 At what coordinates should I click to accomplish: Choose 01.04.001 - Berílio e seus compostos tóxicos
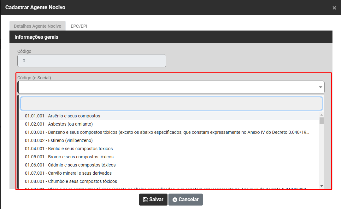point(169,149)
